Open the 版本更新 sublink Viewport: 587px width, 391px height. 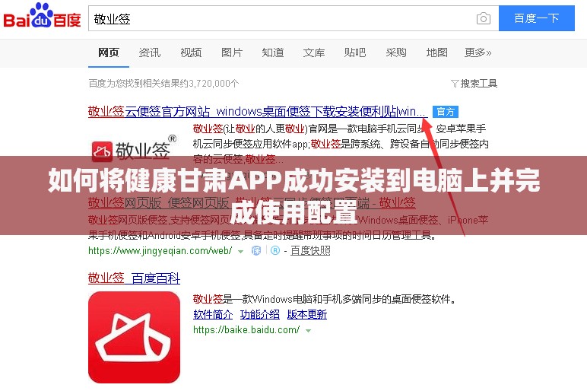[x=307, y=314]
